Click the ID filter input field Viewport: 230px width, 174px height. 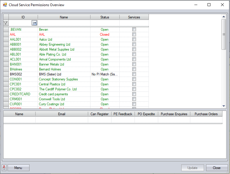(20, 23)
